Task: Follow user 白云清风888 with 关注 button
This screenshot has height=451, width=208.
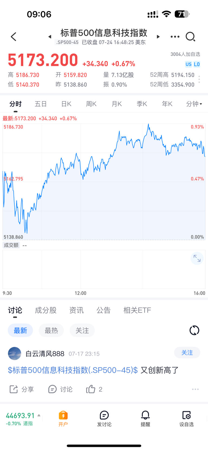Action: point(187,353)
